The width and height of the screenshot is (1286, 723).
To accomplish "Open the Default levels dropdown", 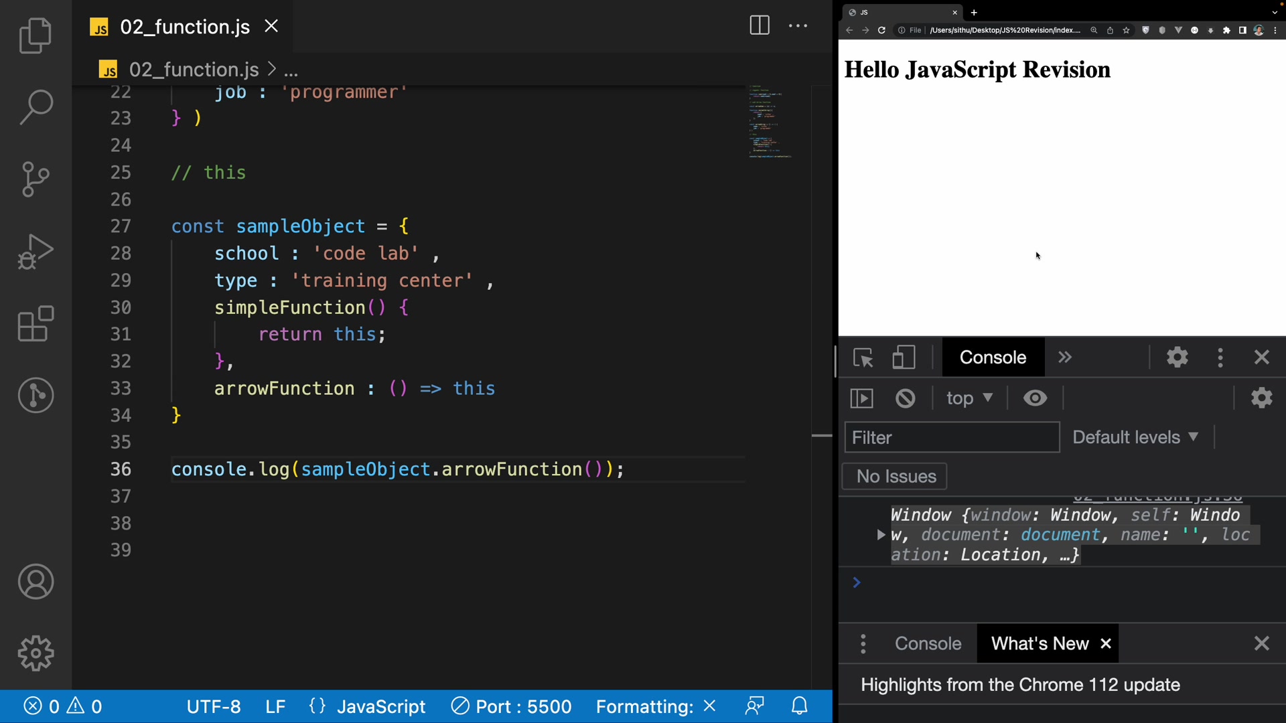I will click(1136, 437).
